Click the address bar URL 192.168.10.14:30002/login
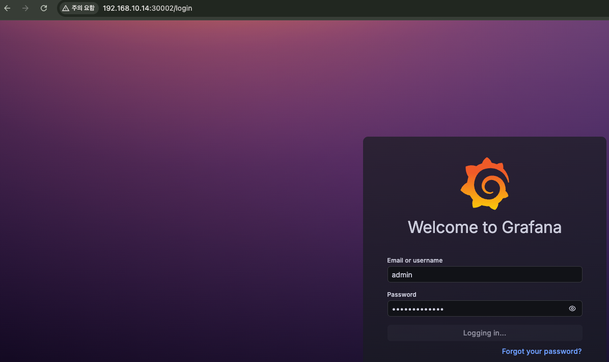Image resolution: width=609 pixels, height=362 pixels. [x=147, y=8]
